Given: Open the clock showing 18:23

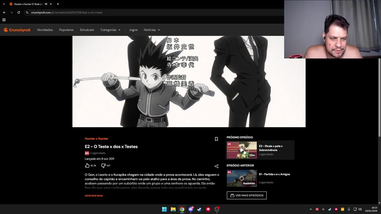Looking at the screenshot, I should tap(371, 209).
